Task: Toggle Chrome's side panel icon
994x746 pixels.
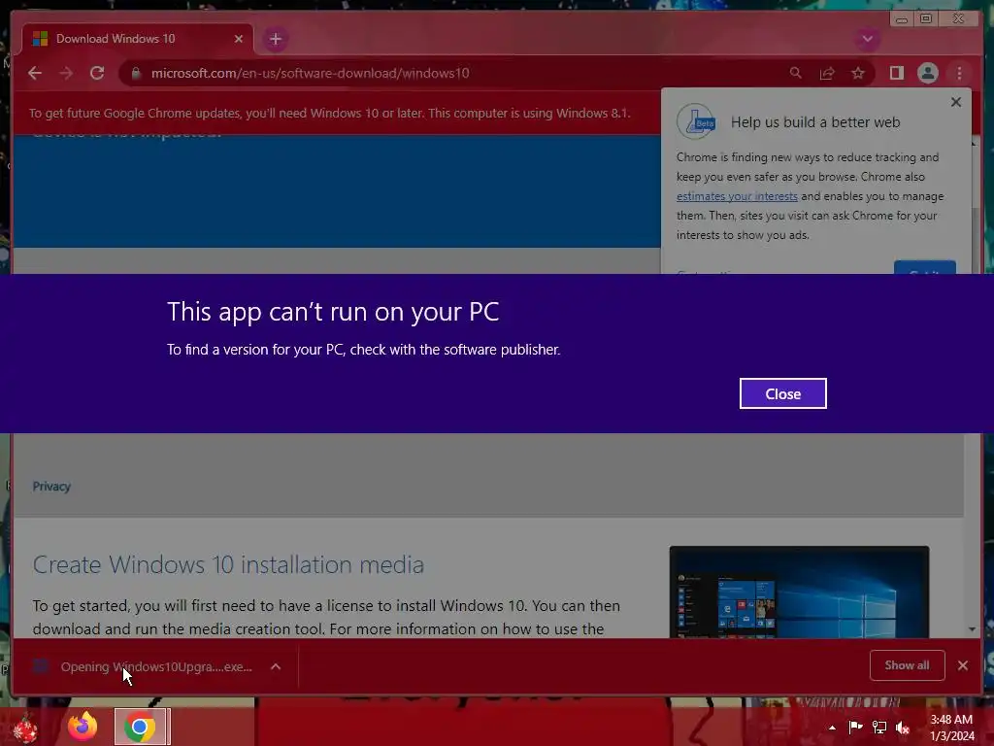Action: 896,73
